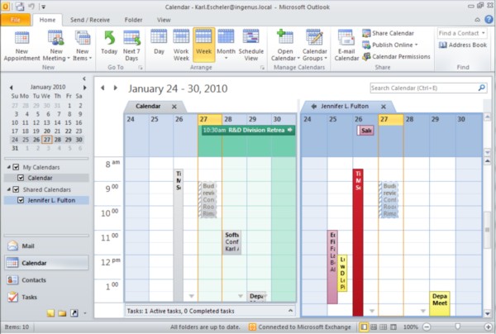Create a New Appointment
Screen dimensions: 496x334
[21, 45]
